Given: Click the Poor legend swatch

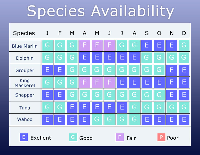Looking at the screenshot, I should pos(161,137).
